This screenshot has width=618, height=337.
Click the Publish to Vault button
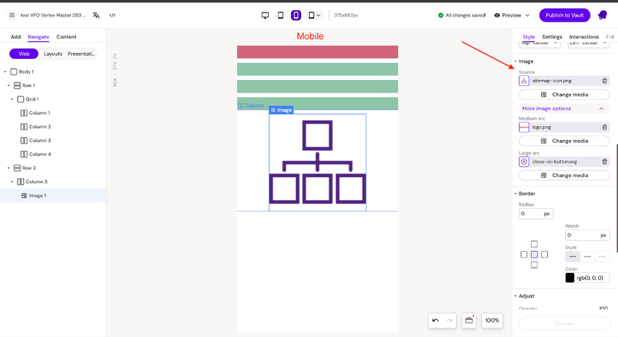[x=565, y=15]
